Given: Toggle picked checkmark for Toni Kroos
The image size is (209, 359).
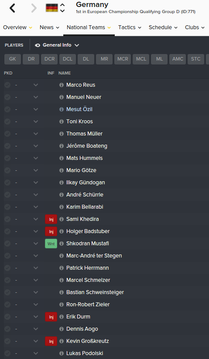Looking at the screenshot, I should (7, 122).
